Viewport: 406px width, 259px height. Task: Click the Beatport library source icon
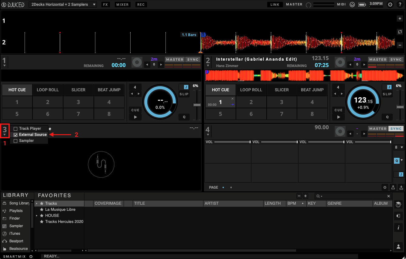[5, 241]
